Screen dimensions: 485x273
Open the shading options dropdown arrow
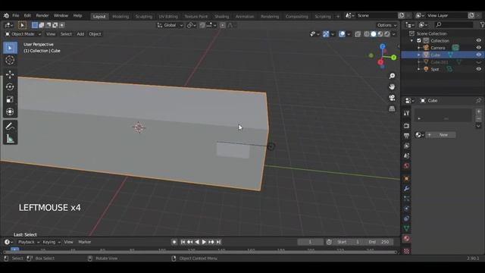pos(394,34)
